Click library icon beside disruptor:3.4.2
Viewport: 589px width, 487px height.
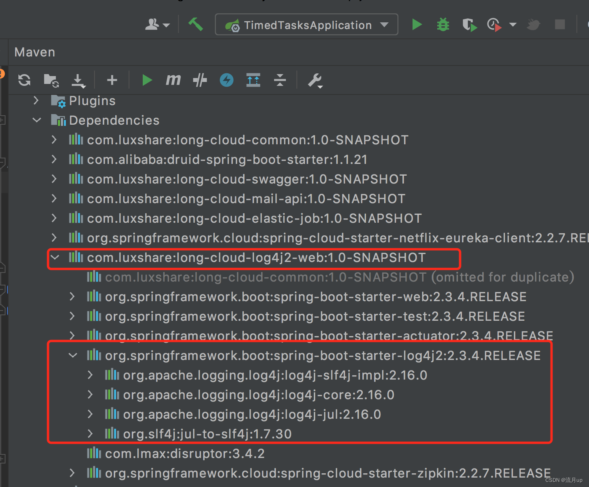pyautogui.click(x=94, y=452)
